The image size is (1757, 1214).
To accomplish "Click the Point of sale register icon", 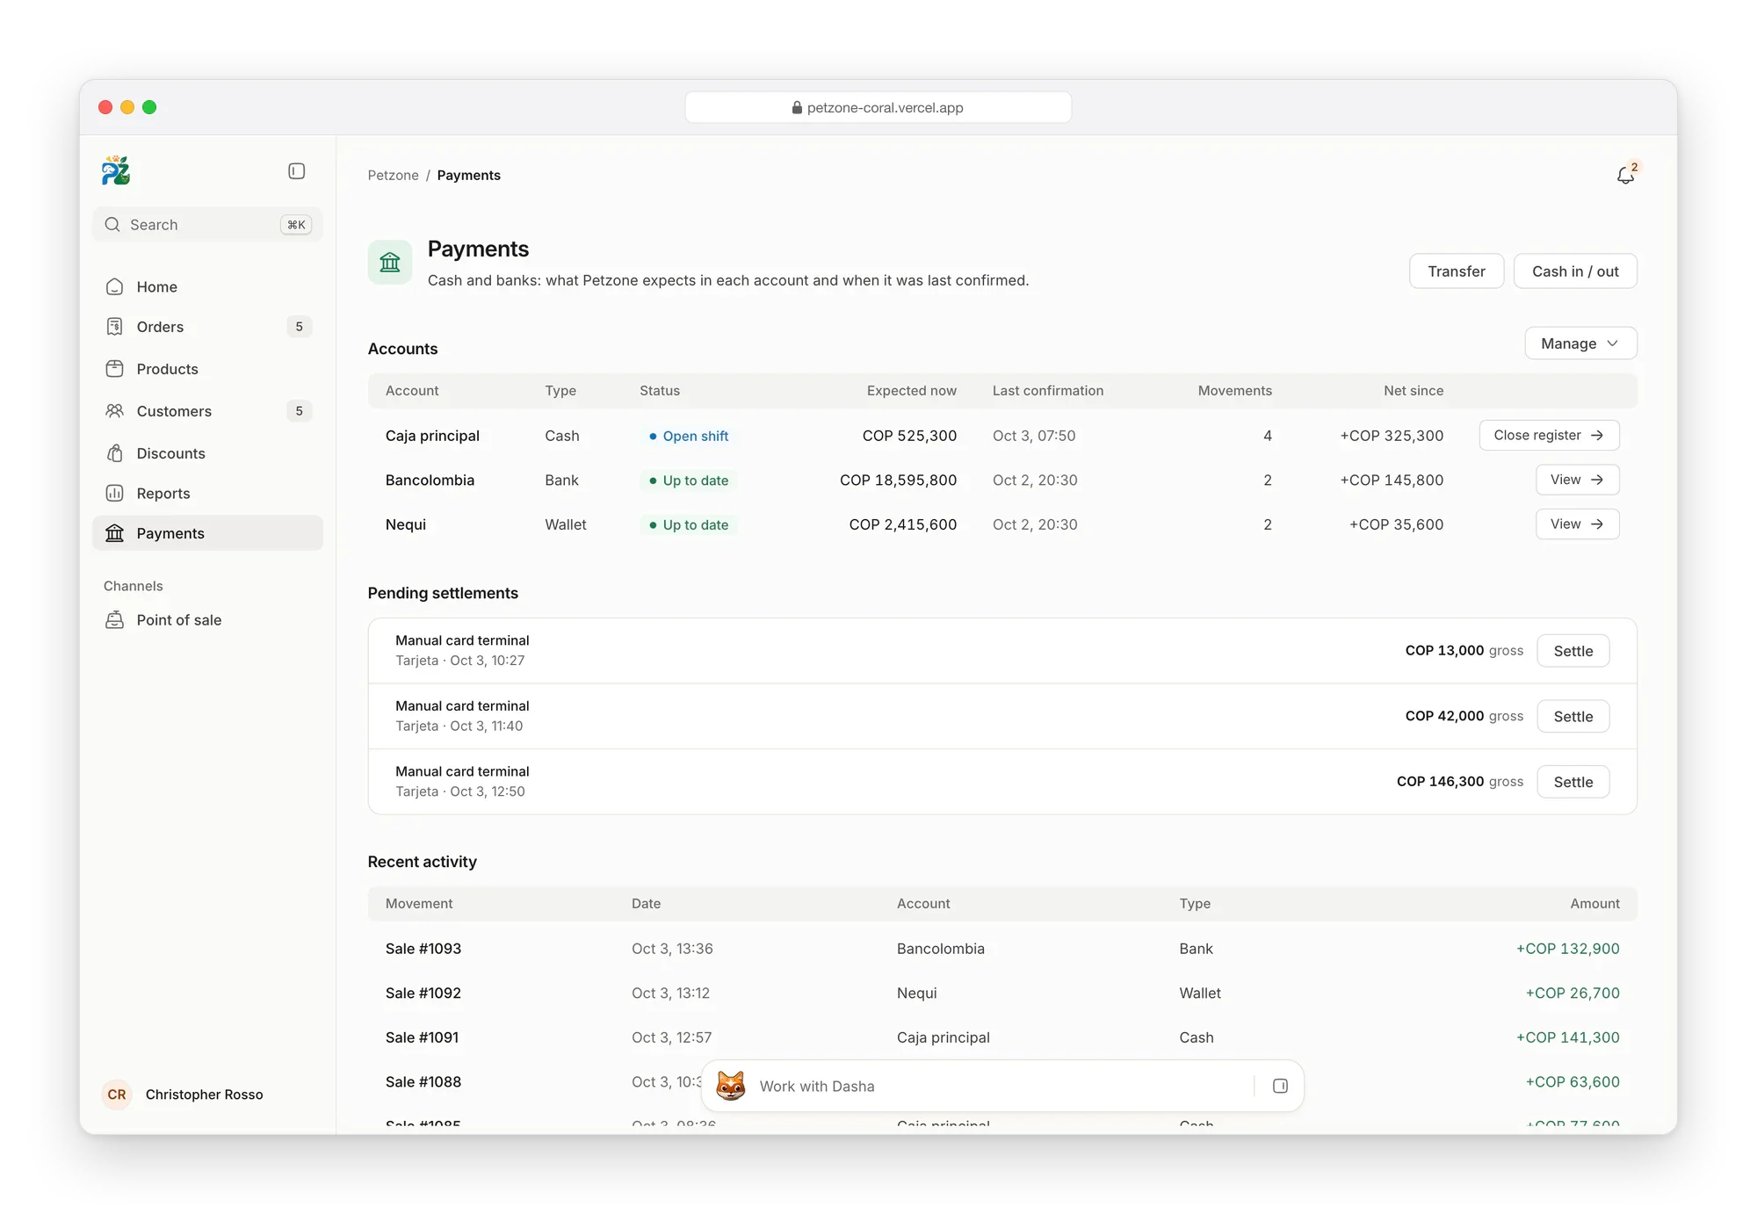I will (115, 620).
